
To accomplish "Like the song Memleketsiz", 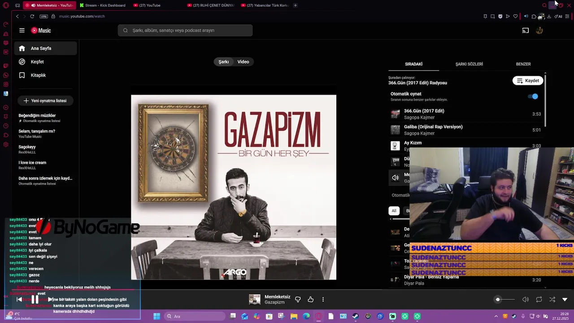I will coord(310,299).
